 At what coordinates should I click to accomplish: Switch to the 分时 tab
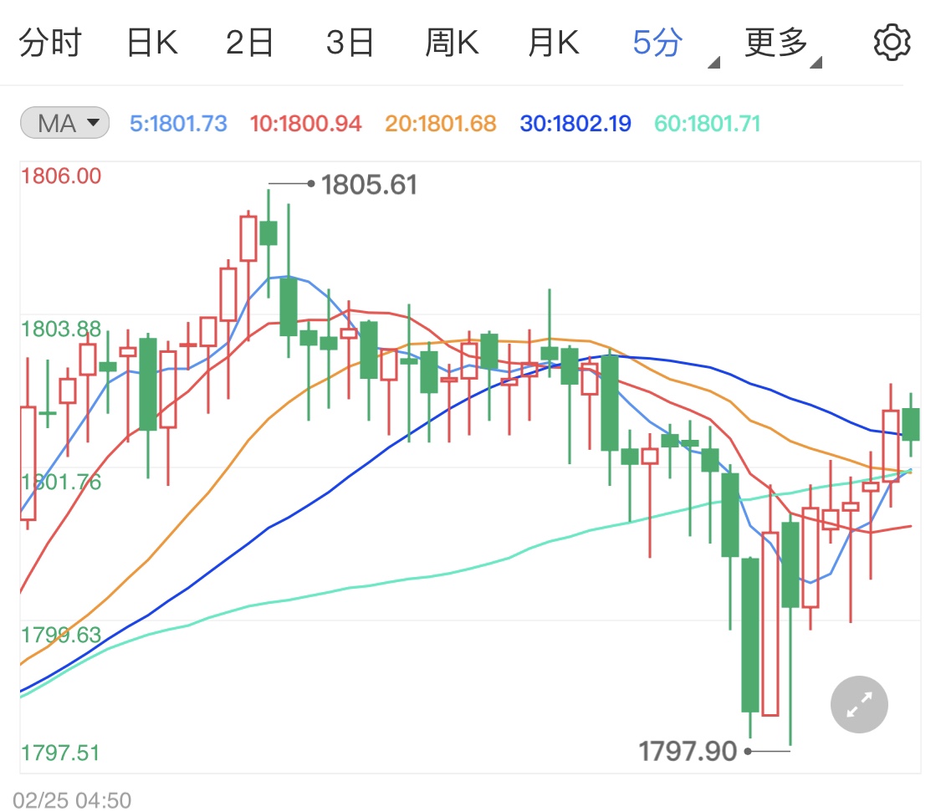pos(49,43)
